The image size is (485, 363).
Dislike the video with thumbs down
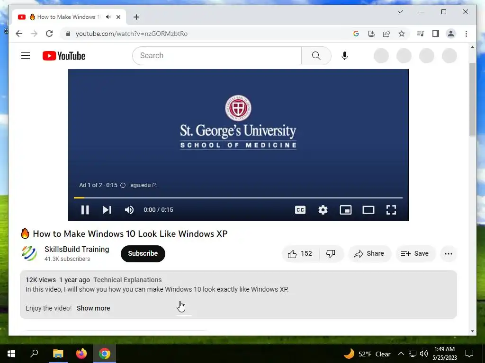tap(331, 254)
